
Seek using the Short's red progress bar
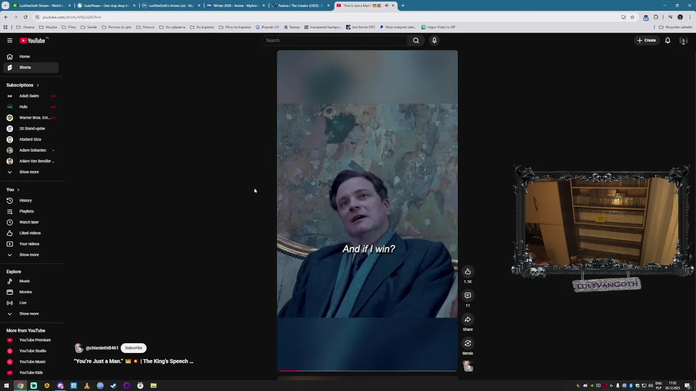[x=367, y=371]
